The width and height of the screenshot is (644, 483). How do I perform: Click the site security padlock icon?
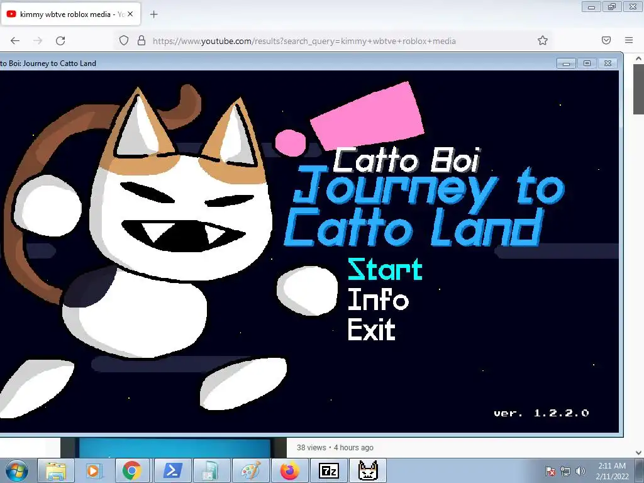[x=142, y=40]
